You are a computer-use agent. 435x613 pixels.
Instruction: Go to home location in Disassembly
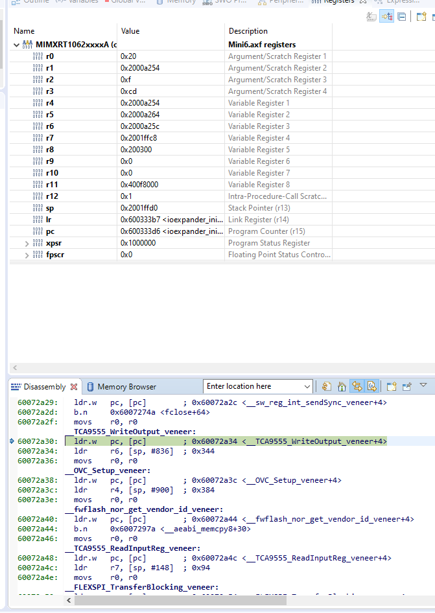[342, 387]
